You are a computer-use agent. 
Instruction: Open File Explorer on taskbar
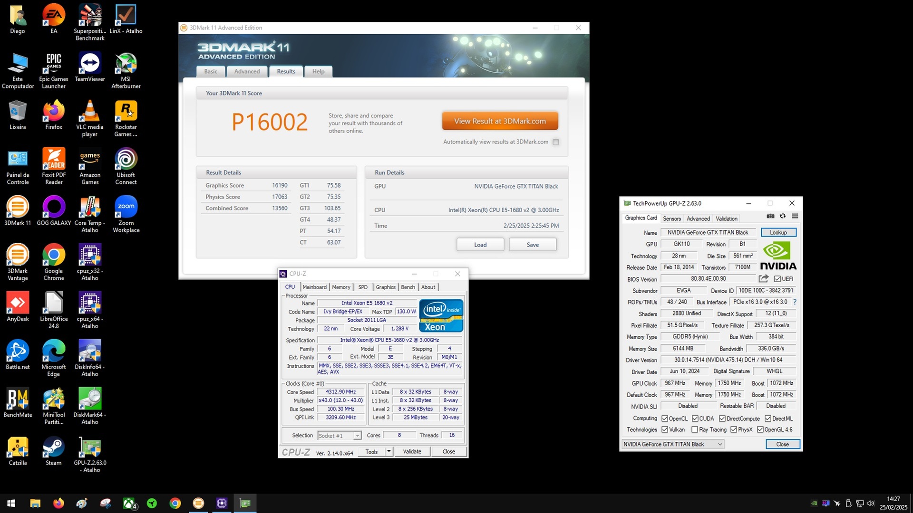point(35,503)
